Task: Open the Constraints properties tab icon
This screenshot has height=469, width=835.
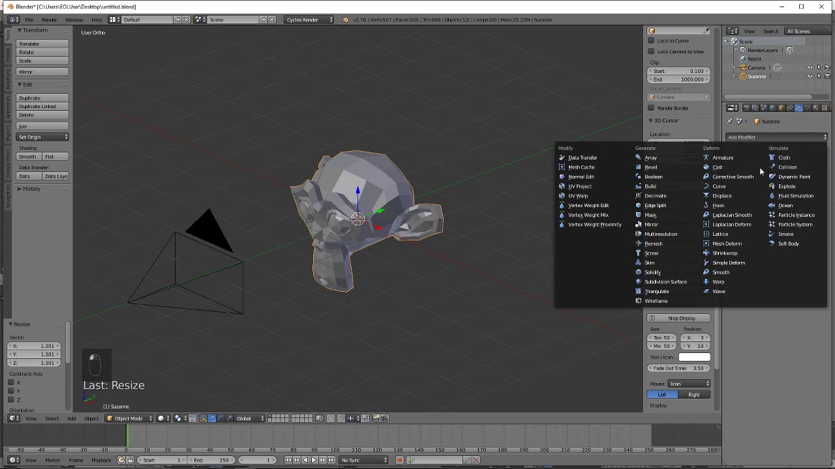Action: click(x=790, y=107)
